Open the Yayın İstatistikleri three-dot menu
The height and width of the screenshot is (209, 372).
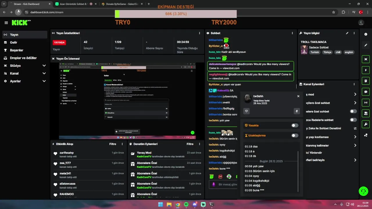(x=199, y=33)
